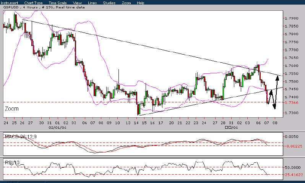
Task: Click the date axis label 30
Action: point(41,123)
